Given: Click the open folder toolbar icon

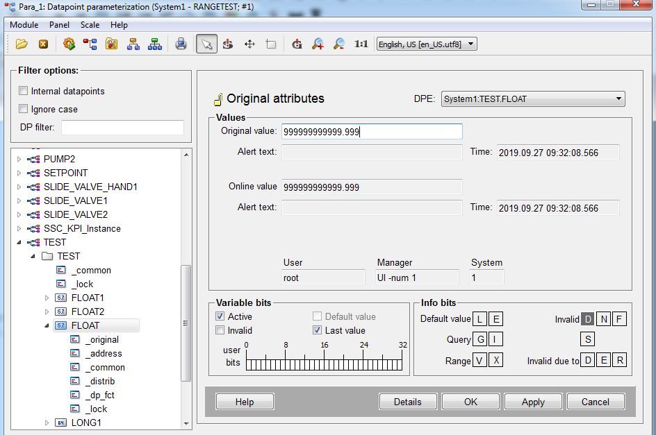Looking at the screenshot, I should click(22, 44).
